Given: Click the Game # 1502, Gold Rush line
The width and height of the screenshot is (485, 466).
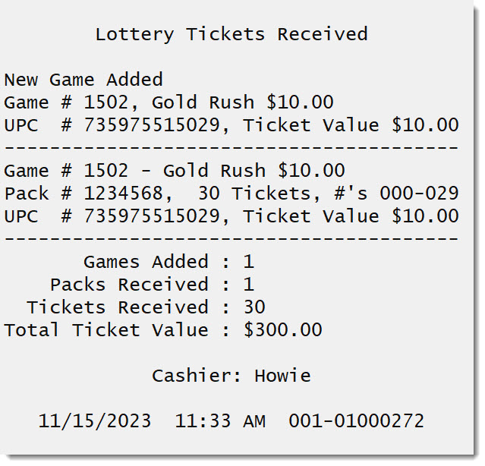Looking at the screenshot, I should click(169, 102).
